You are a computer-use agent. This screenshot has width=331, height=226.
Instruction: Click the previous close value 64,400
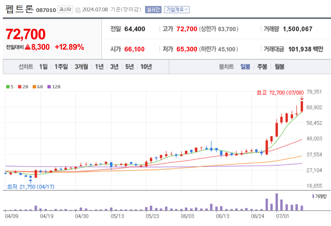click(135, 29)
